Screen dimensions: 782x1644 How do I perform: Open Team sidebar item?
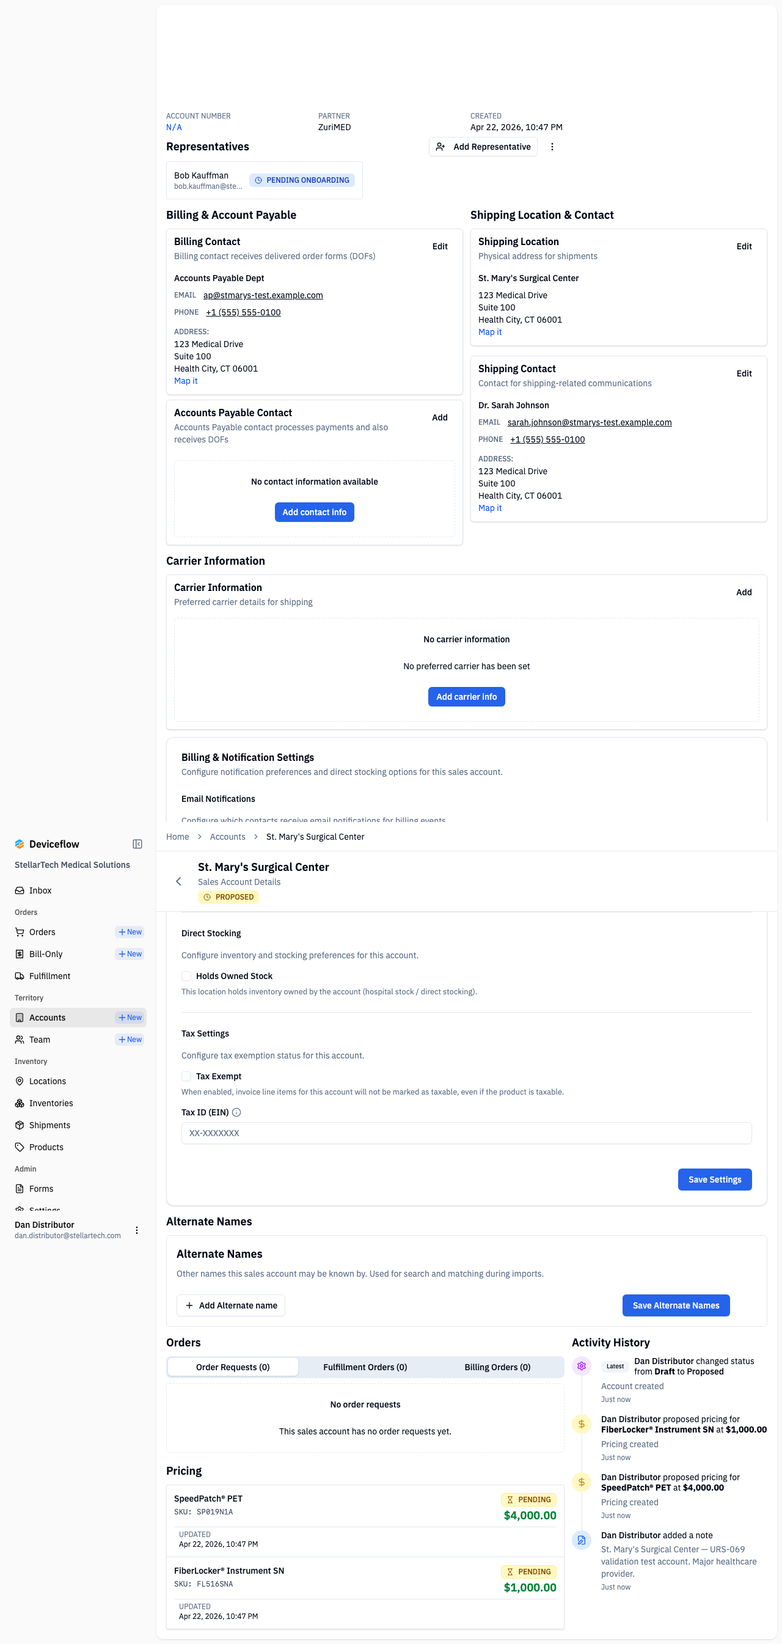click(x=40, y=1039)
